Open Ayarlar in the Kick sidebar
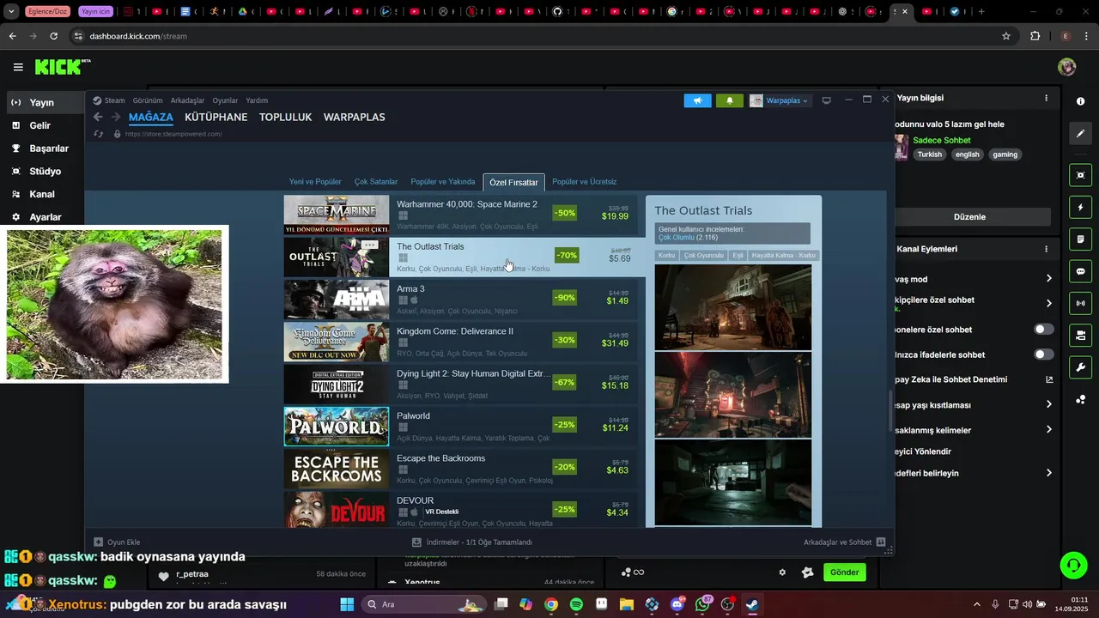The height and width of the screenshot is (618, 1099). [x=46, y=217]
